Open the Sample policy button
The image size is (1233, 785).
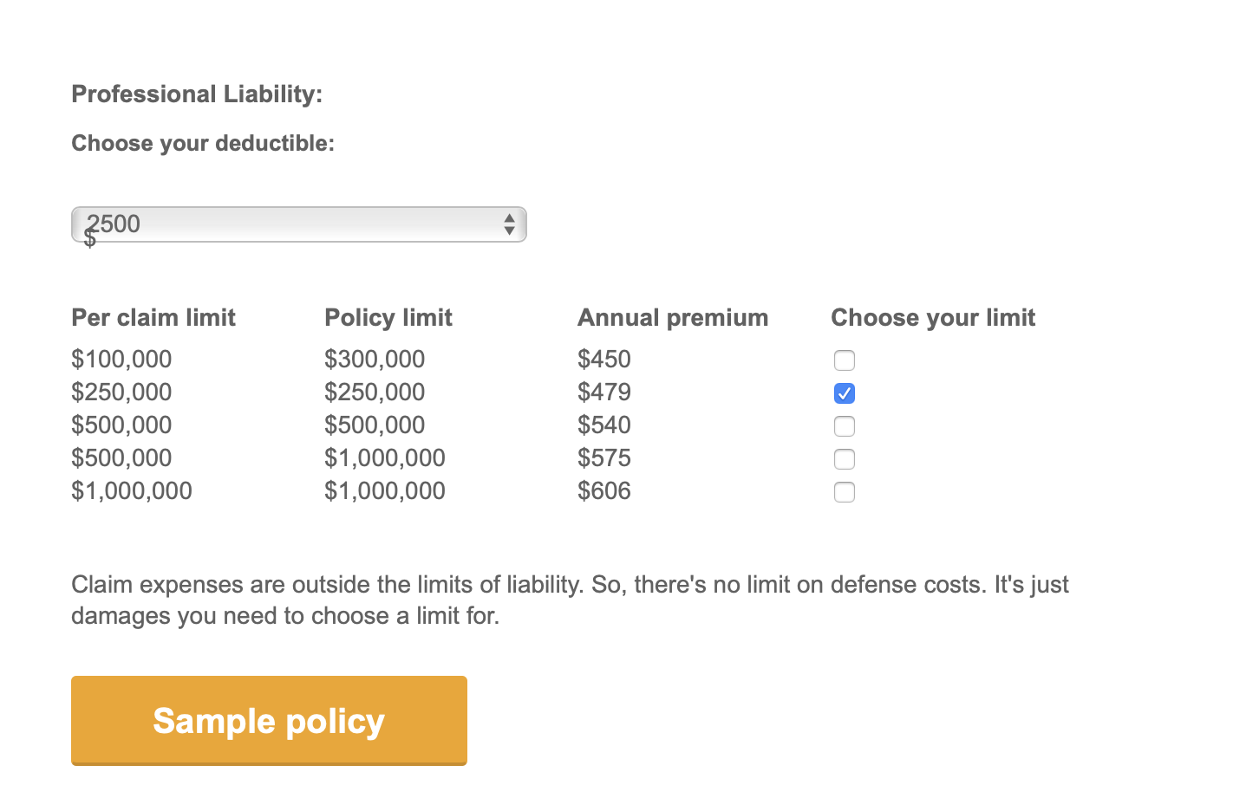(269, 720)
